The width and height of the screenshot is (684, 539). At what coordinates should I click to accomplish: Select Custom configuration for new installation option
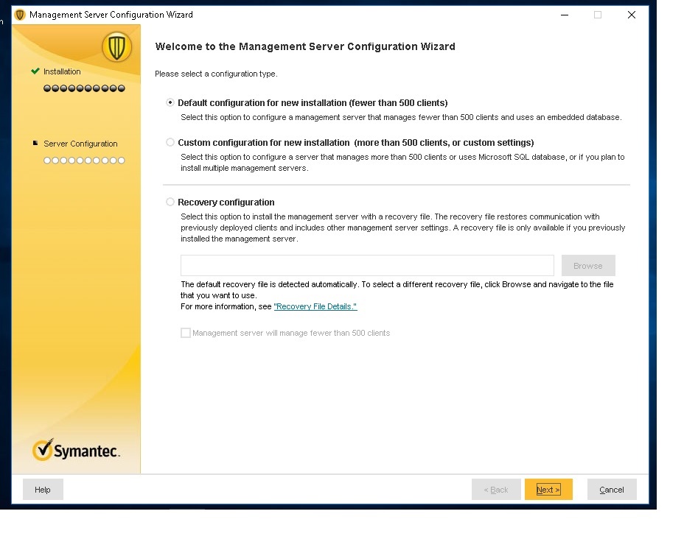click(170, 143)
